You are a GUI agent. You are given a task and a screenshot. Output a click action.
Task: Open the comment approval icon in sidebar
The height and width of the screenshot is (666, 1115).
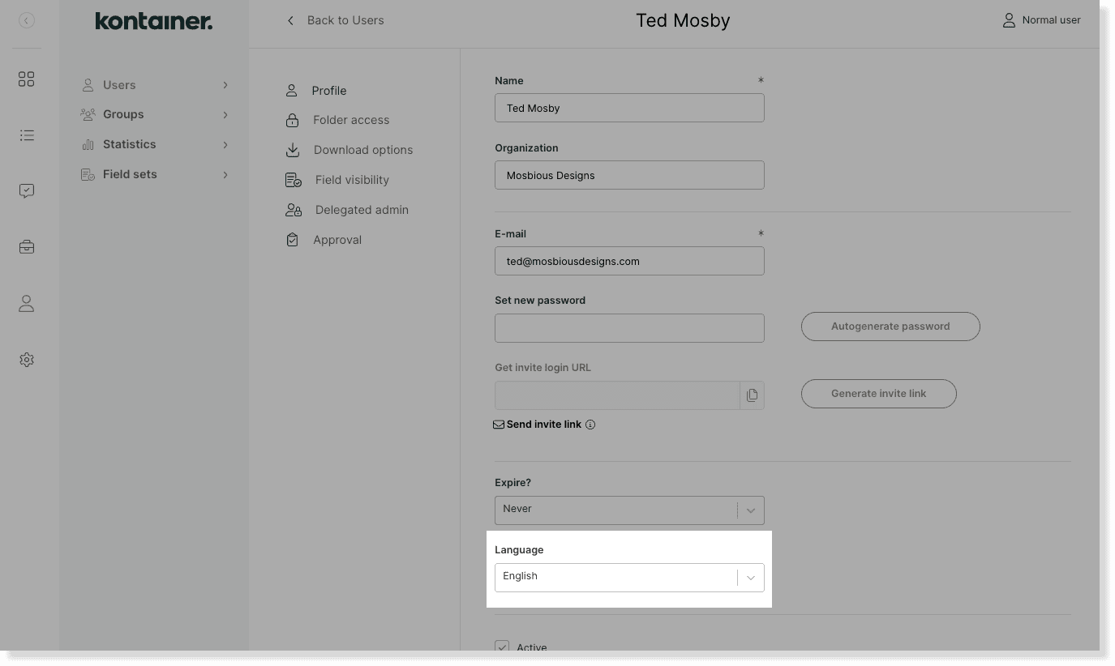point(26,190)
